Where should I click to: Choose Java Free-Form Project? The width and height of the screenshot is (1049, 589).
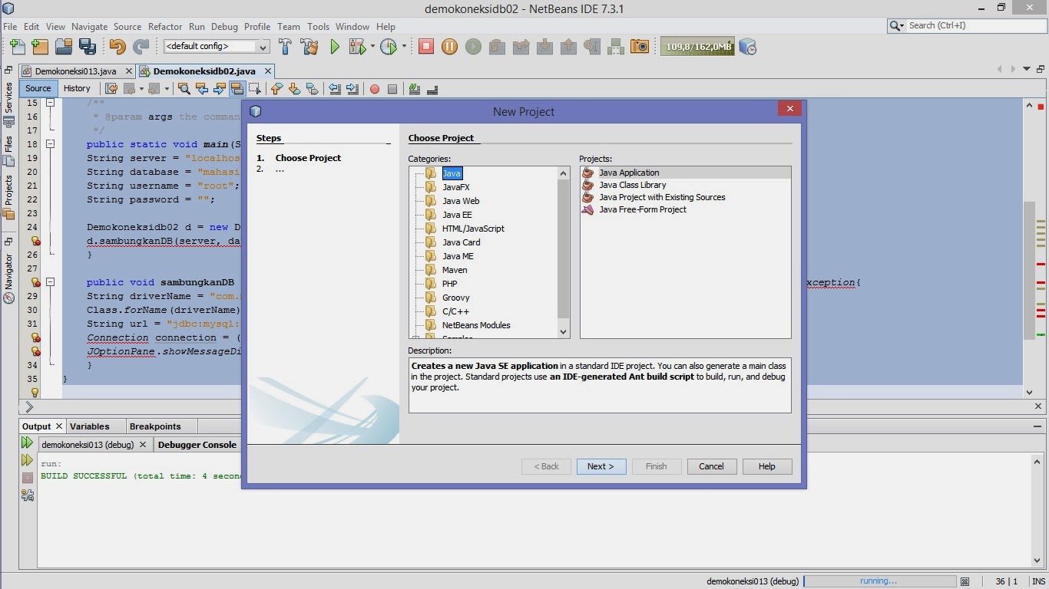click(x=643, y=209)
